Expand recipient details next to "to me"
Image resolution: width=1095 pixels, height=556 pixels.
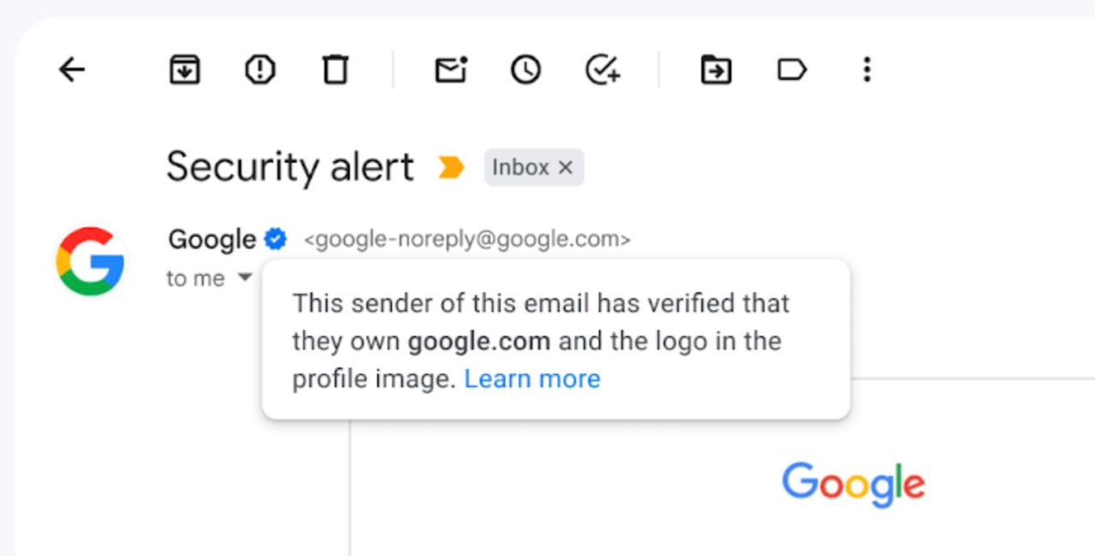(245, 278)
